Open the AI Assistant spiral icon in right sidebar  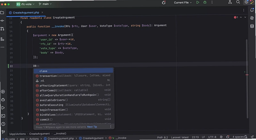pos(252,18)
